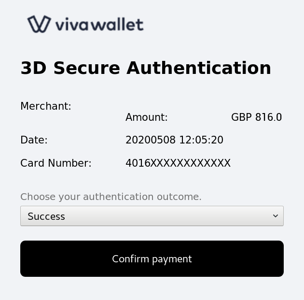The height and width of the screenshot is (300, 304).
Task: Click the 'GBP' currency code
Action: [x=242, y=117]
